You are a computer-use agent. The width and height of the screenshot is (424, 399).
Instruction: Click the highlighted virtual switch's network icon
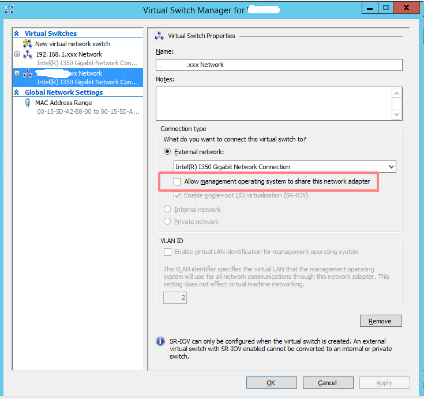28,73
